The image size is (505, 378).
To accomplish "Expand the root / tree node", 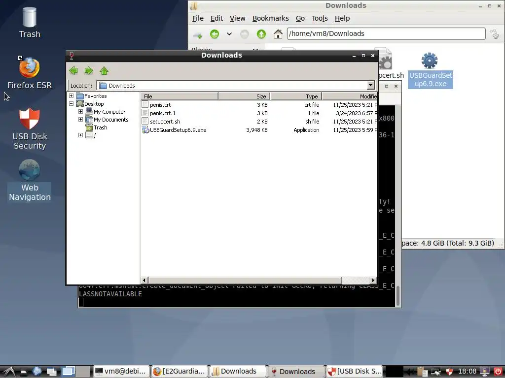I will pos(80,135).
